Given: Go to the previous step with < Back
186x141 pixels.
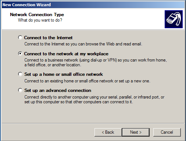Looking at the screenshot, I should [x=108, y=132].
